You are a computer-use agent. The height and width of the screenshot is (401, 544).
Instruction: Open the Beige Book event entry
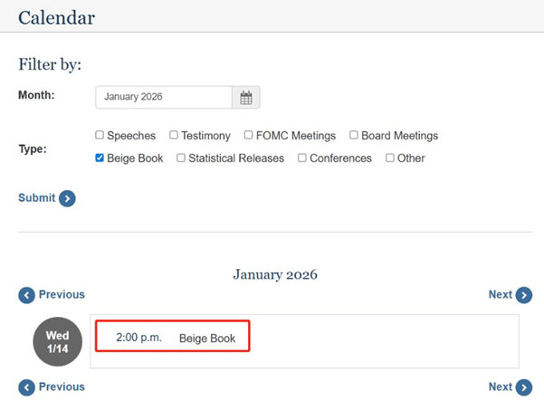point(206,339)
